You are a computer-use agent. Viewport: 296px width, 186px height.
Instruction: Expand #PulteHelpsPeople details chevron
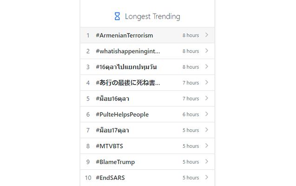(207, 114)
